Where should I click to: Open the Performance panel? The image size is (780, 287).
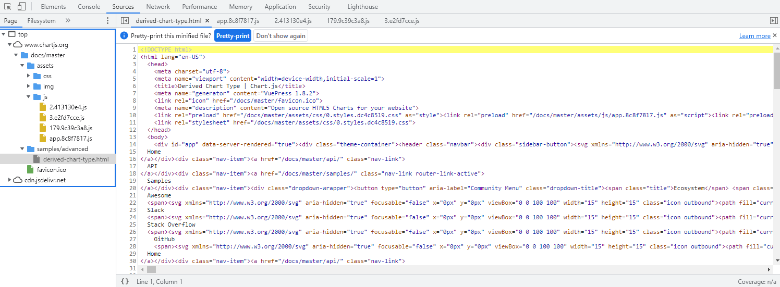[200, 7]
